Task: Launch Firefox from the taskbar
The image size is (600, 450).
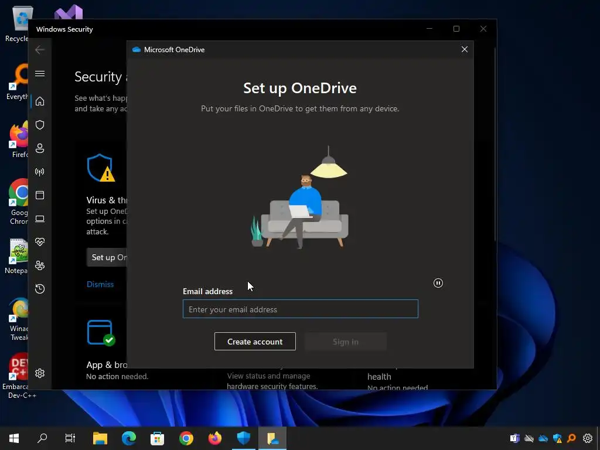Action: pyautogui.click(x=214, y=438)
